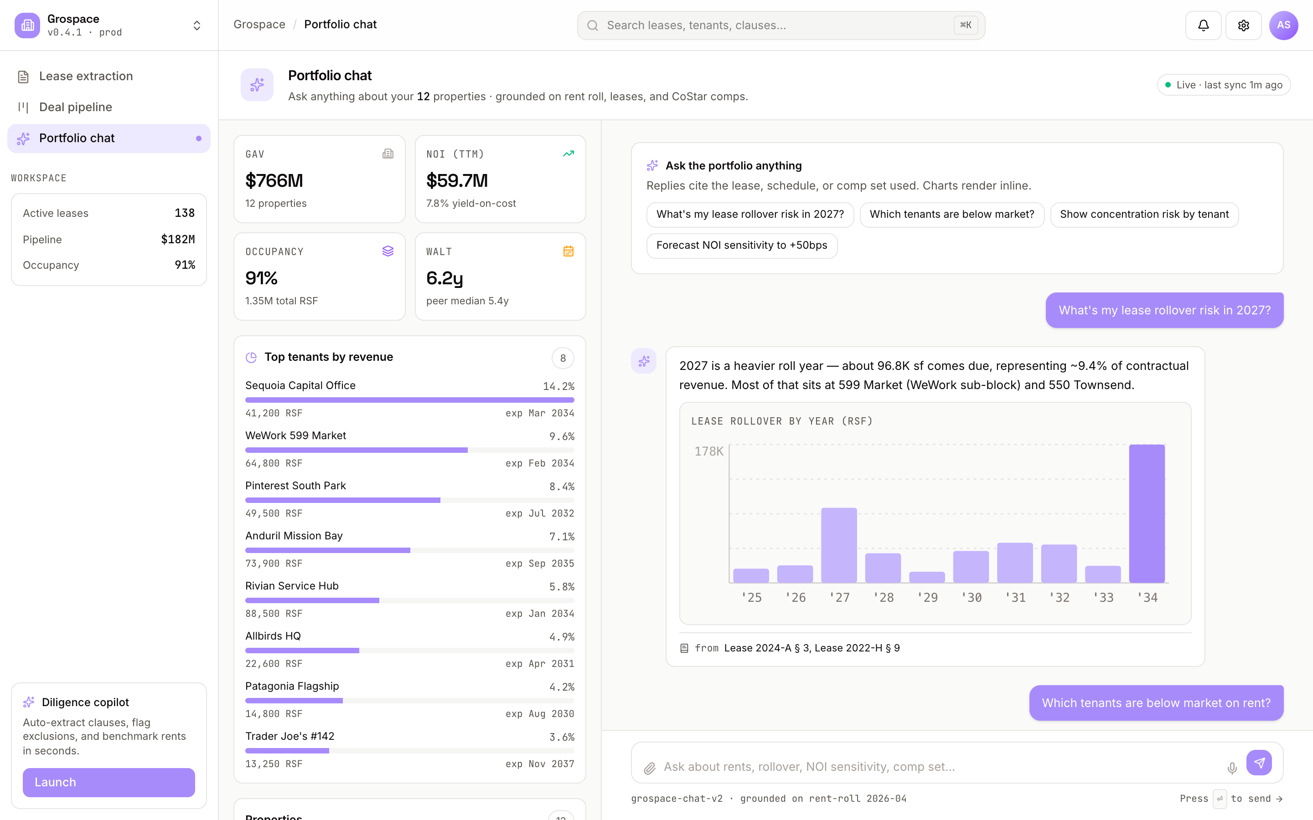
Task: Click user message 'Which tenants are below market on rent?'
Action: pos(1156,703)
